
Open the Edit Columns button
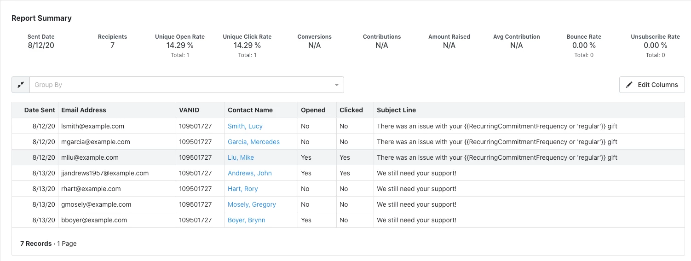point(652,85)
